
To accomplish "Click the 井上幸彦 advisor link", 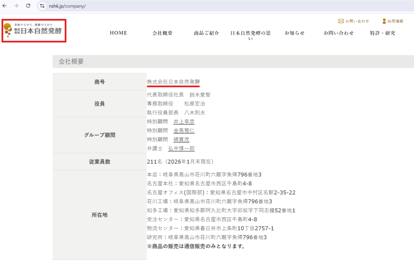I will [x=184, y=121].
